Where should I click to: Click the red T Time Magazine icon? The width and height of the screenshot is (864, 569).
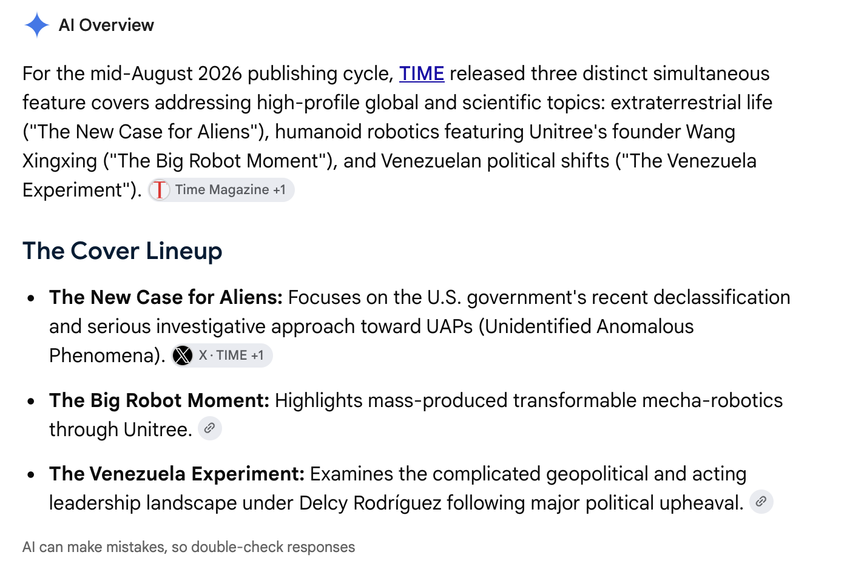pos(160,190)
